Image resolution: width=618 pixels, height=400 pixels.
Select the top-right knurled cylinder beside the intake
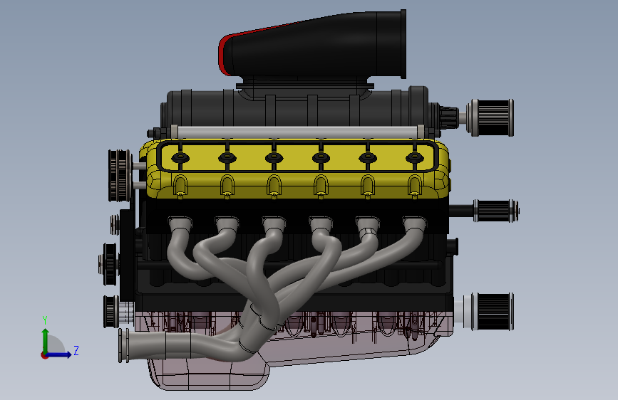click(x=490, y=117)
